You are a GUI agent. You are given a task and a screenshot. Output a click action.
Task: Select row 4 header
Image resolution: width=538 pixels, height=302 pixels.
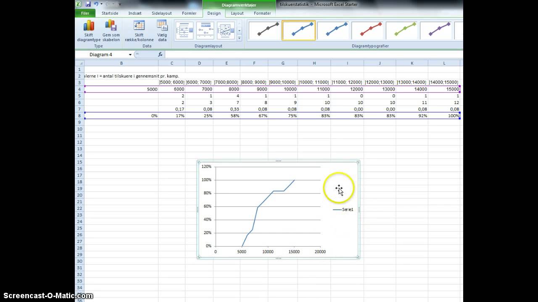tap(79, 89)
